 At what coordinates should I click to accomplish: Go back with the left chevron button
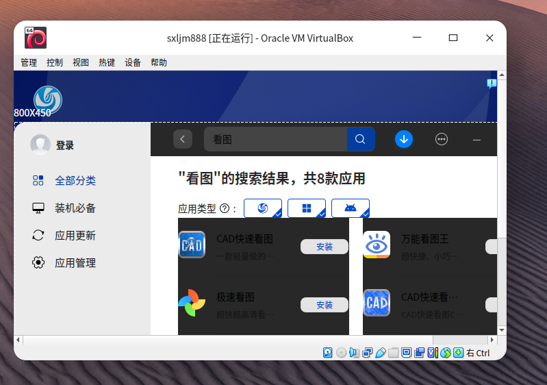pyautogui.click(x=183, y=139)
